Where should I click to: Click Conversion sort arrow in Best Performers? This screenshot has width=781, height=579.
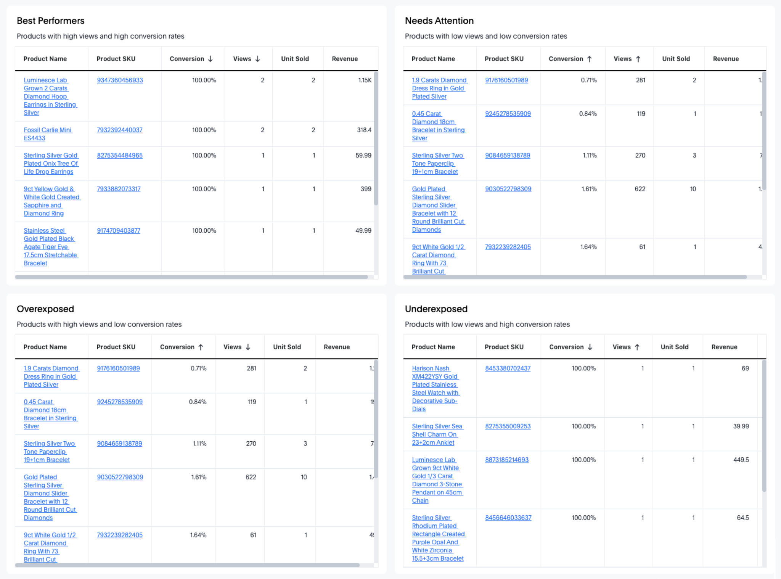pyautogui.click(x=210, y=59)
